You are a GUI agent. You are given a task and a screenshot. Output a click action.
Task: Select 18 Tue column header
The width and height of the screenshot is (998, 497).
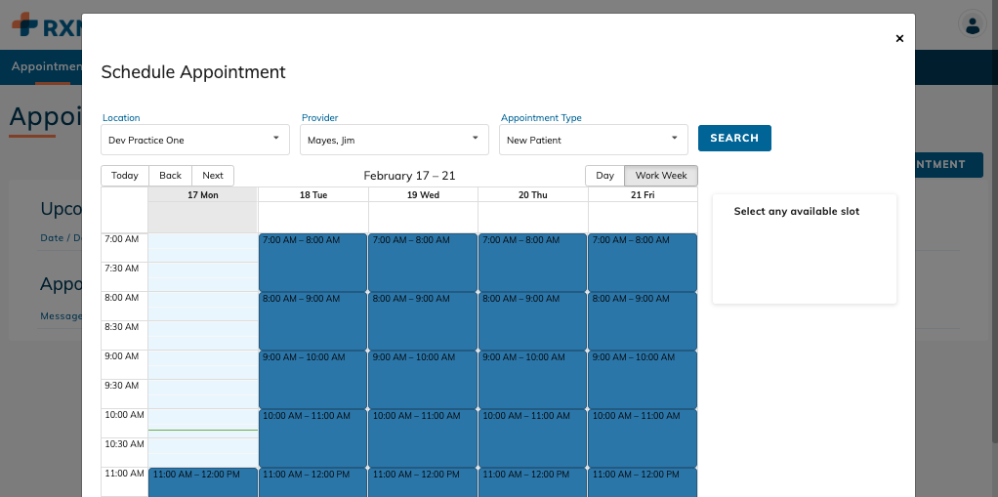click(313, 194)
